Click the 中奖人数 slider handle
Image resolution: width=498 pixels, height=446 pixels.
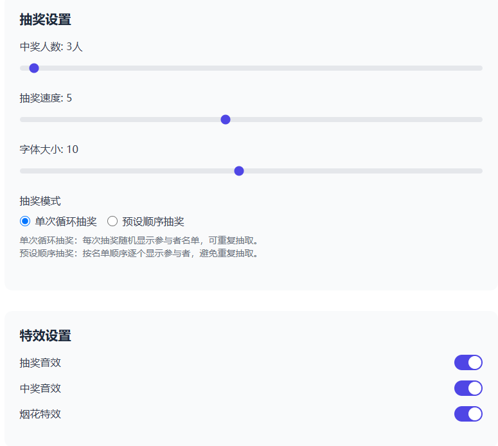pos(34,68)
